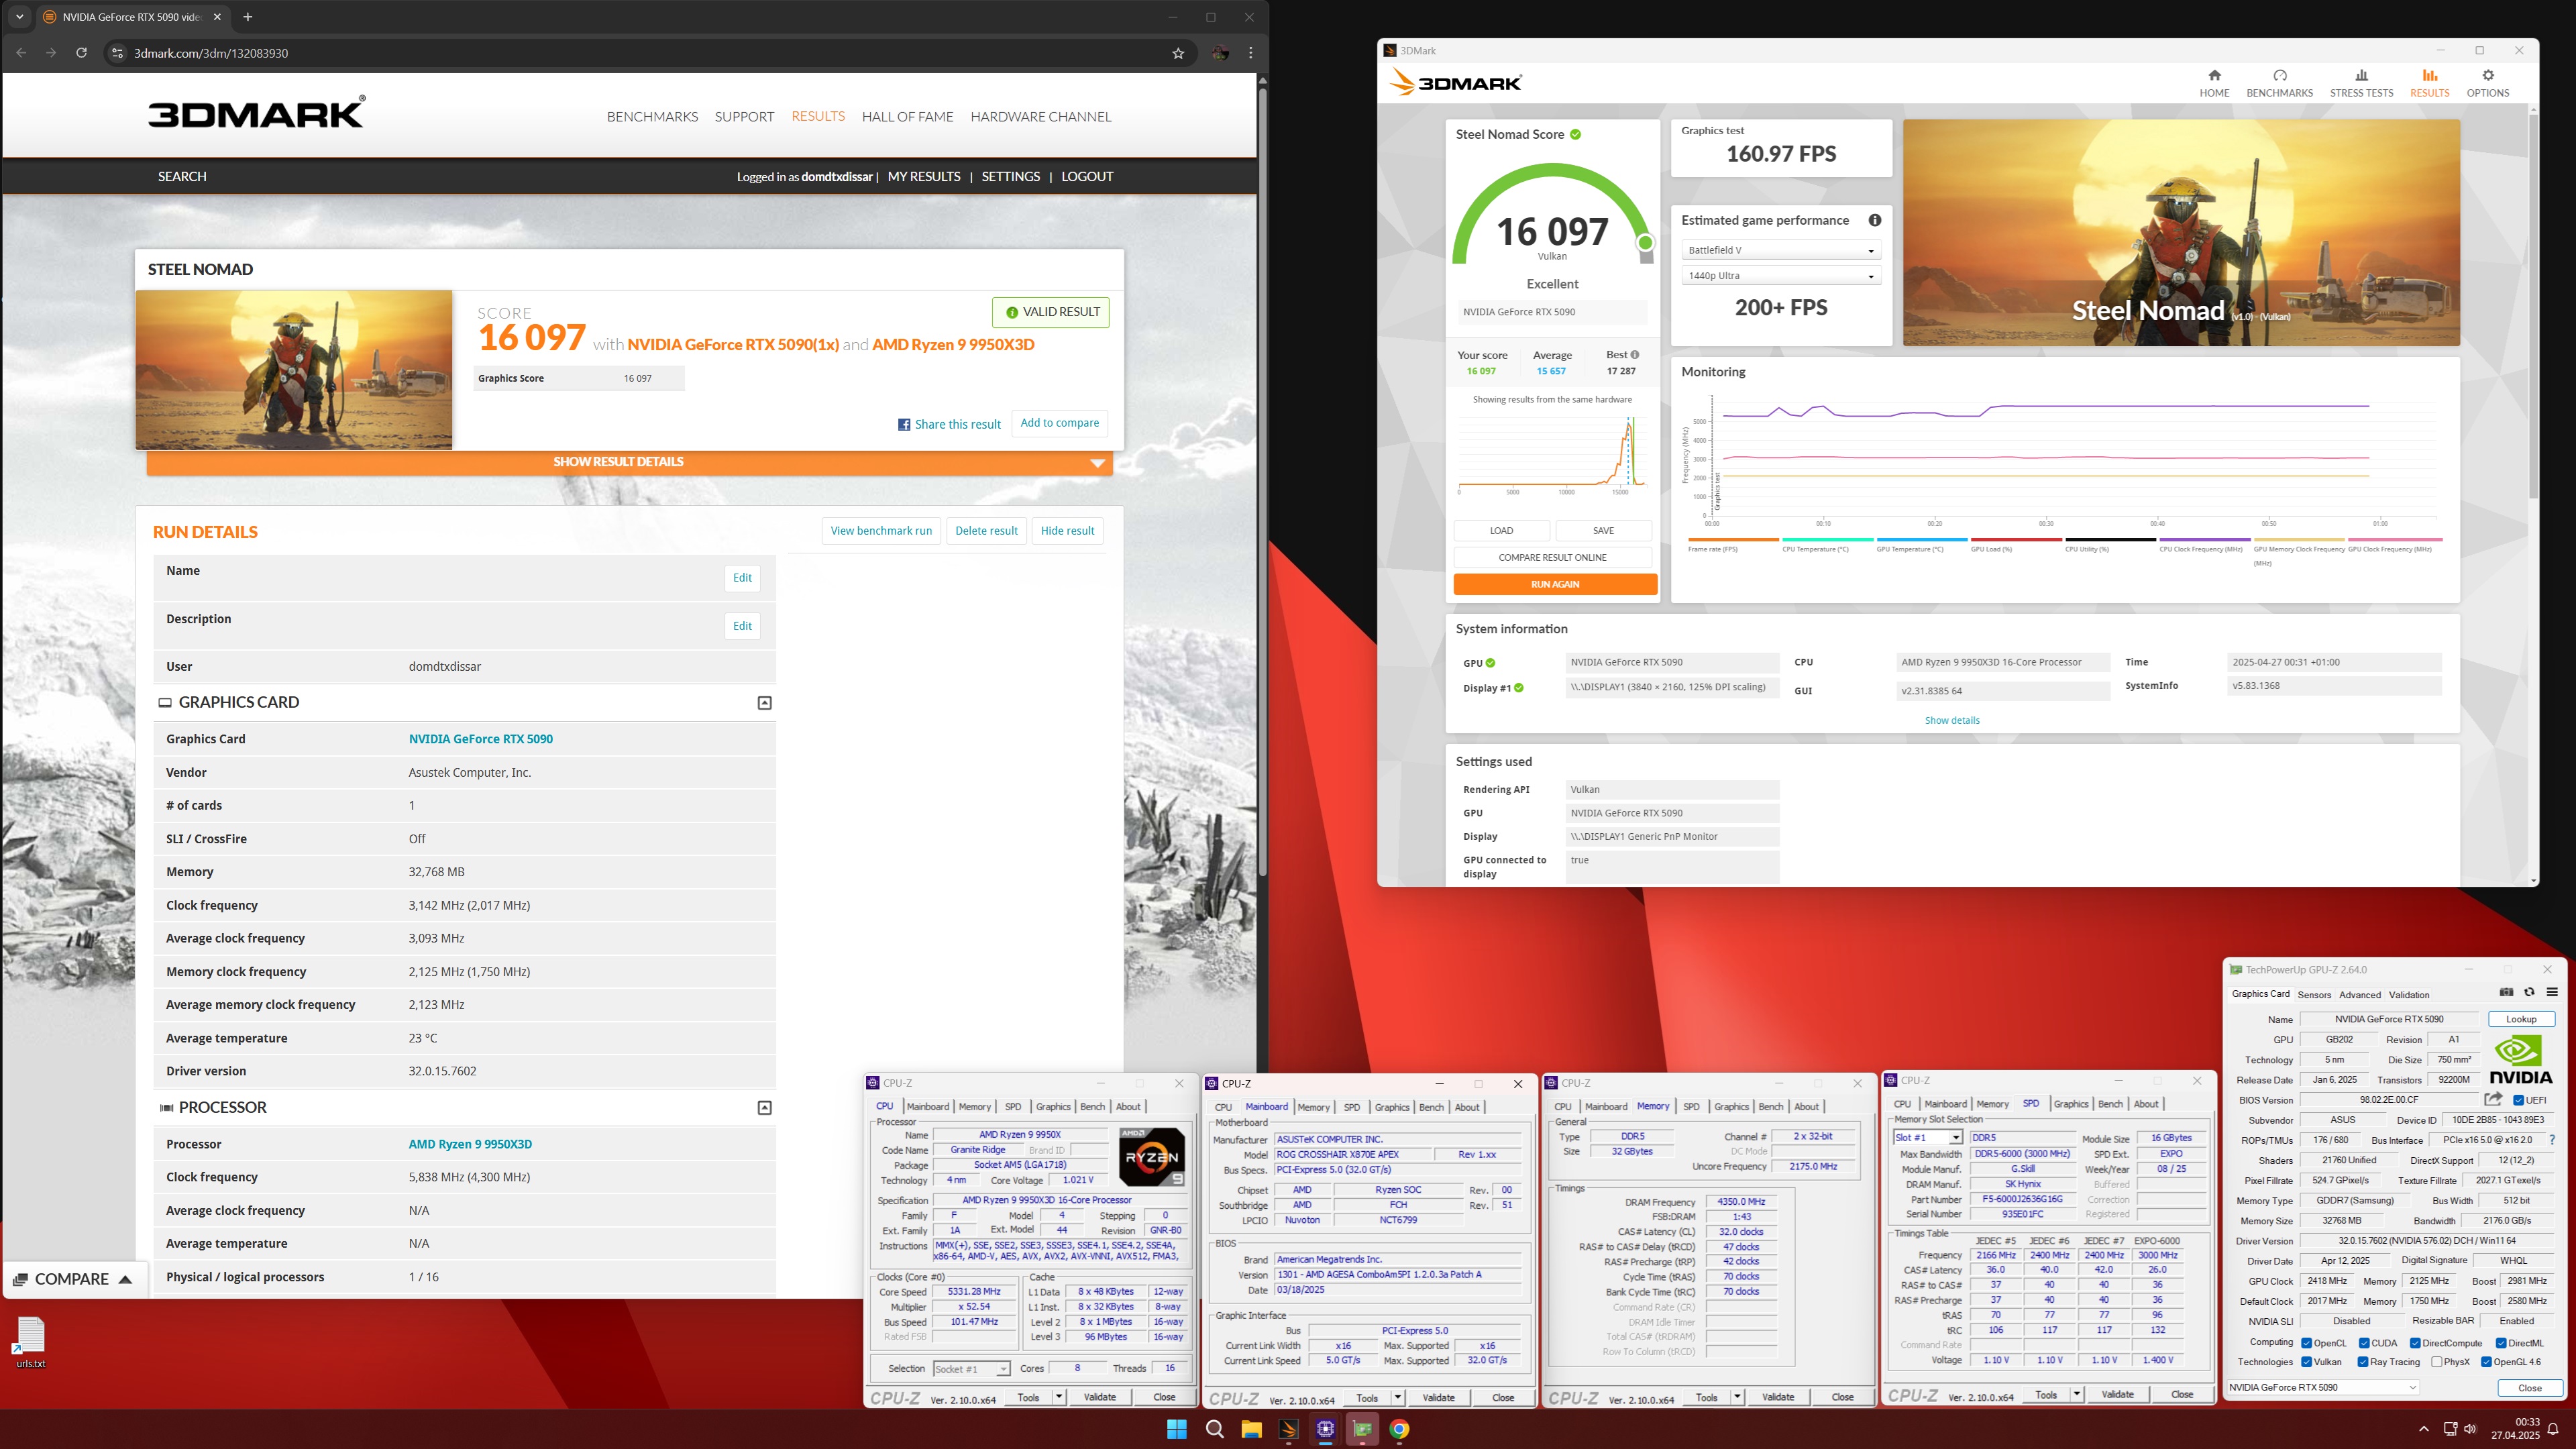Toggle Ray Tracing checkbox in GPU-Z
The image size is (2576, 1449).
(x=2363, y=1362)
